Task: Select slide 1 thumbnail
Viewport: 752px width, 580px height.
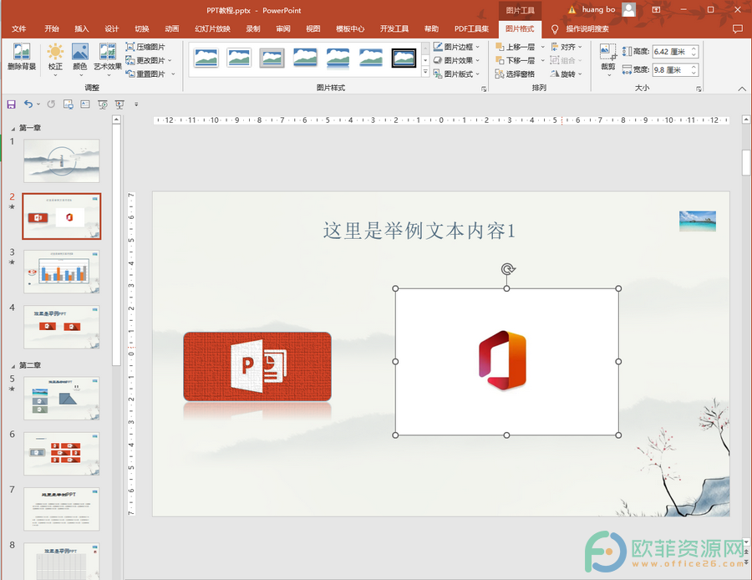Action: click(x=62, y=160)
